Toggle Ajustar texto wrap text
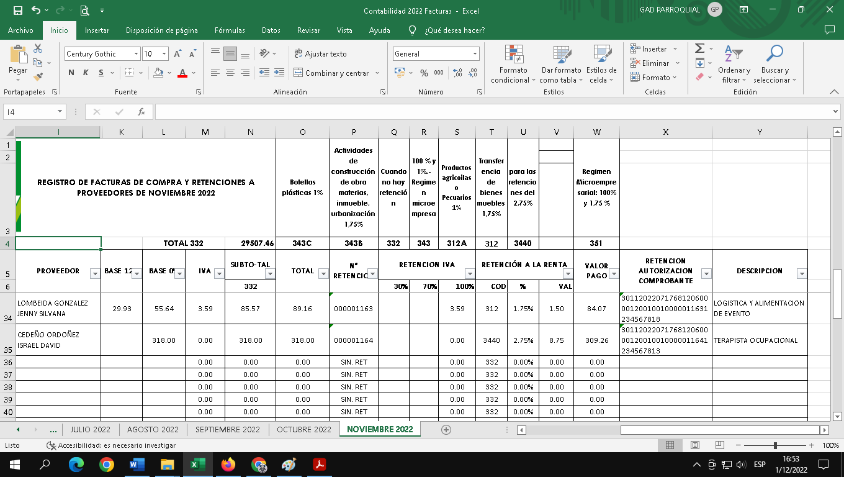 pyautogui.click(x=320, y=54)
